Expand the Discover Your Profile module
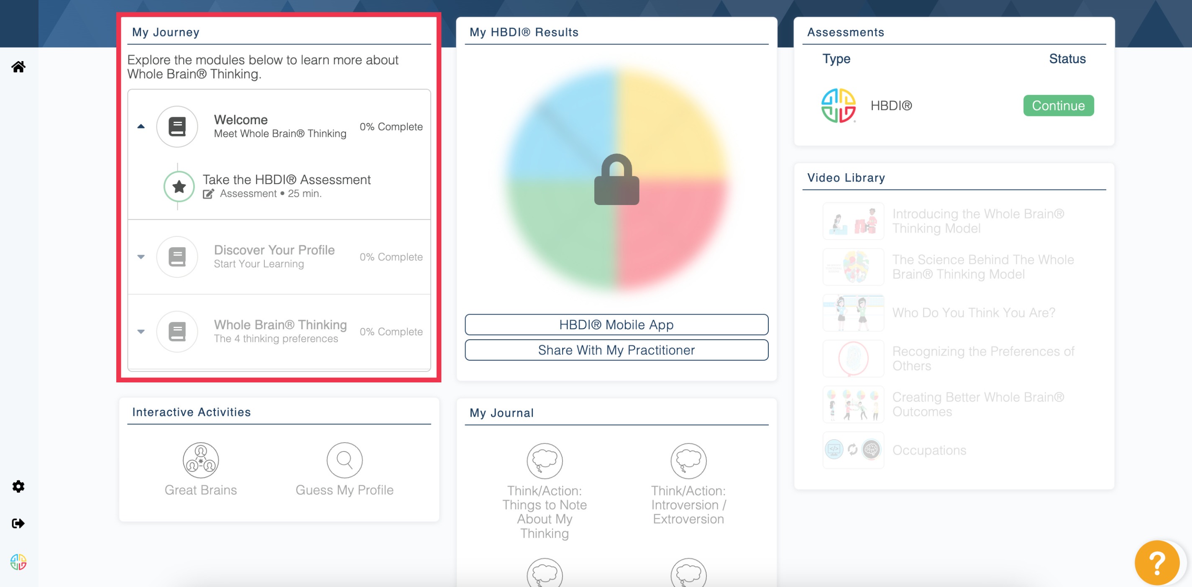The image size is (1192, 587). pyautogui.click(x=141, y=256)
